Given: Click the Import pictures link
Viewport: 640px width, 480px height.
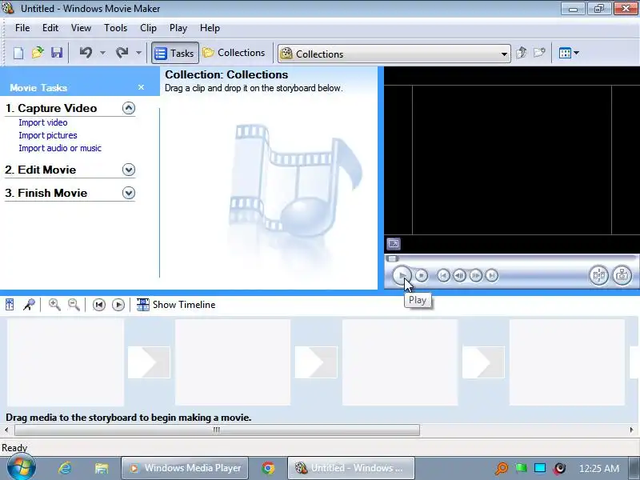Looking at the screenshot, I should coord(48,135).
